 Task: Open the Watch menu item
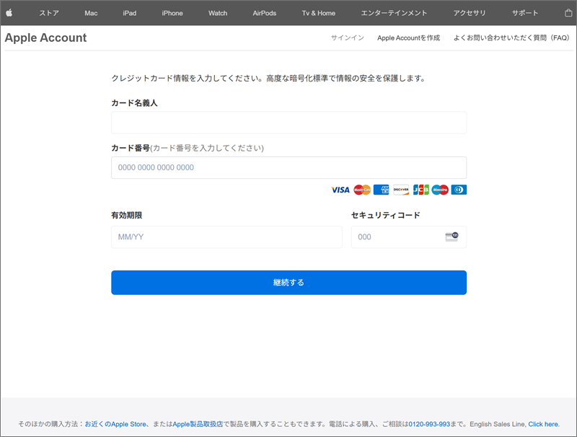click(218, 13)
